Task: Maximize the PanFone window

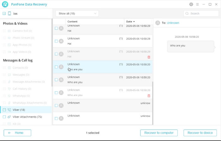Action: pos(210,4)
